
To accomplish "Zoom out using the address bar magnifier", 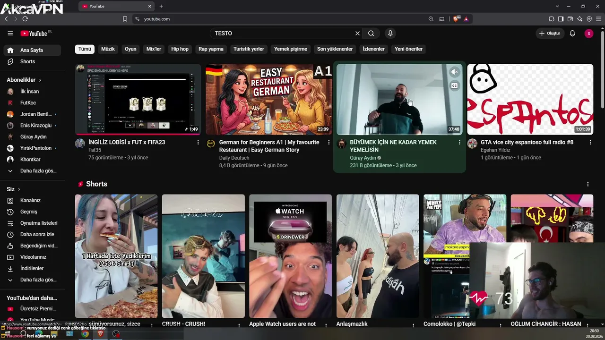I will click(x=431, y=19).
